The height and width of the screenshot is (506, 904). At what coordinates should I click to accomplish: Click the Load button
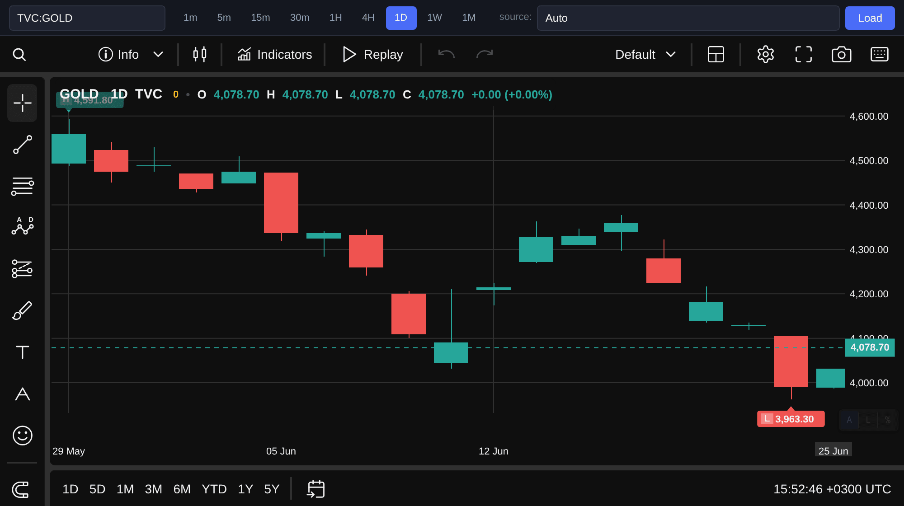[870, 18]
